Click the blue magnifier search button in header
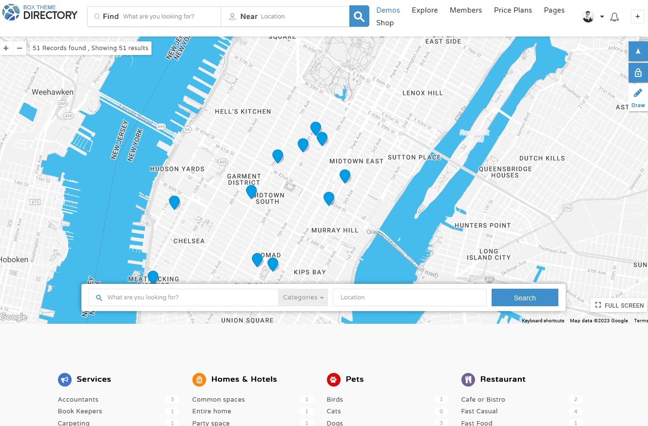This screenshot has height=426, width=648. pos(359,17)
